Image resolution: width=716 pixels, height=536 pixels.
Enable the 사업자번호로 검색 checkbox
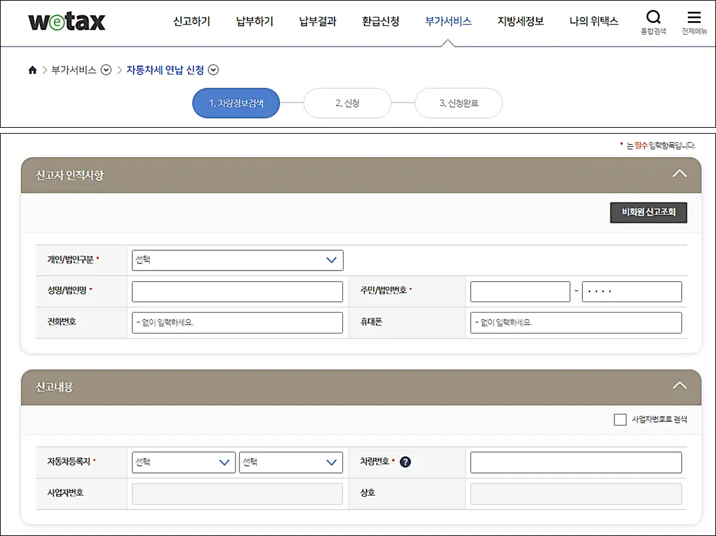pos(620,419)
